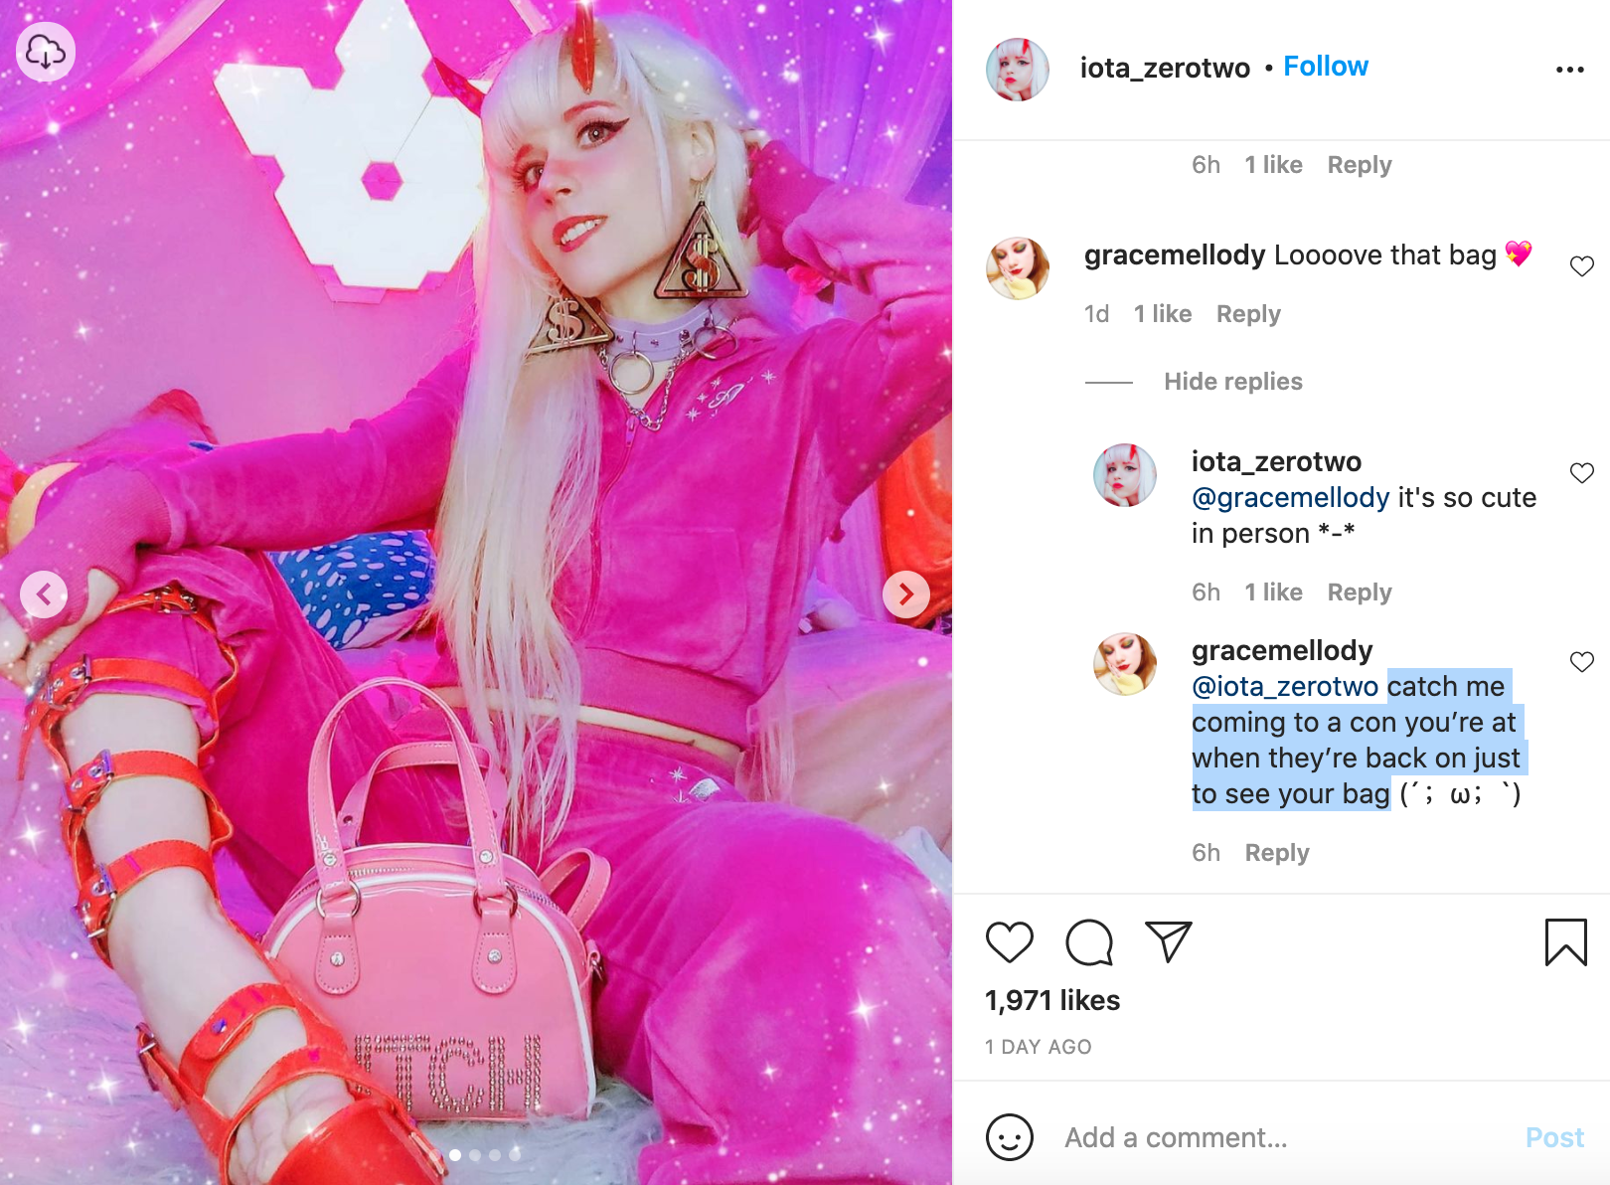Reply to gracemellody's 'Looove that bag' comment
This screenshot has width=1610, height=1185.
pyautogui.click(x=1248, y=314)
